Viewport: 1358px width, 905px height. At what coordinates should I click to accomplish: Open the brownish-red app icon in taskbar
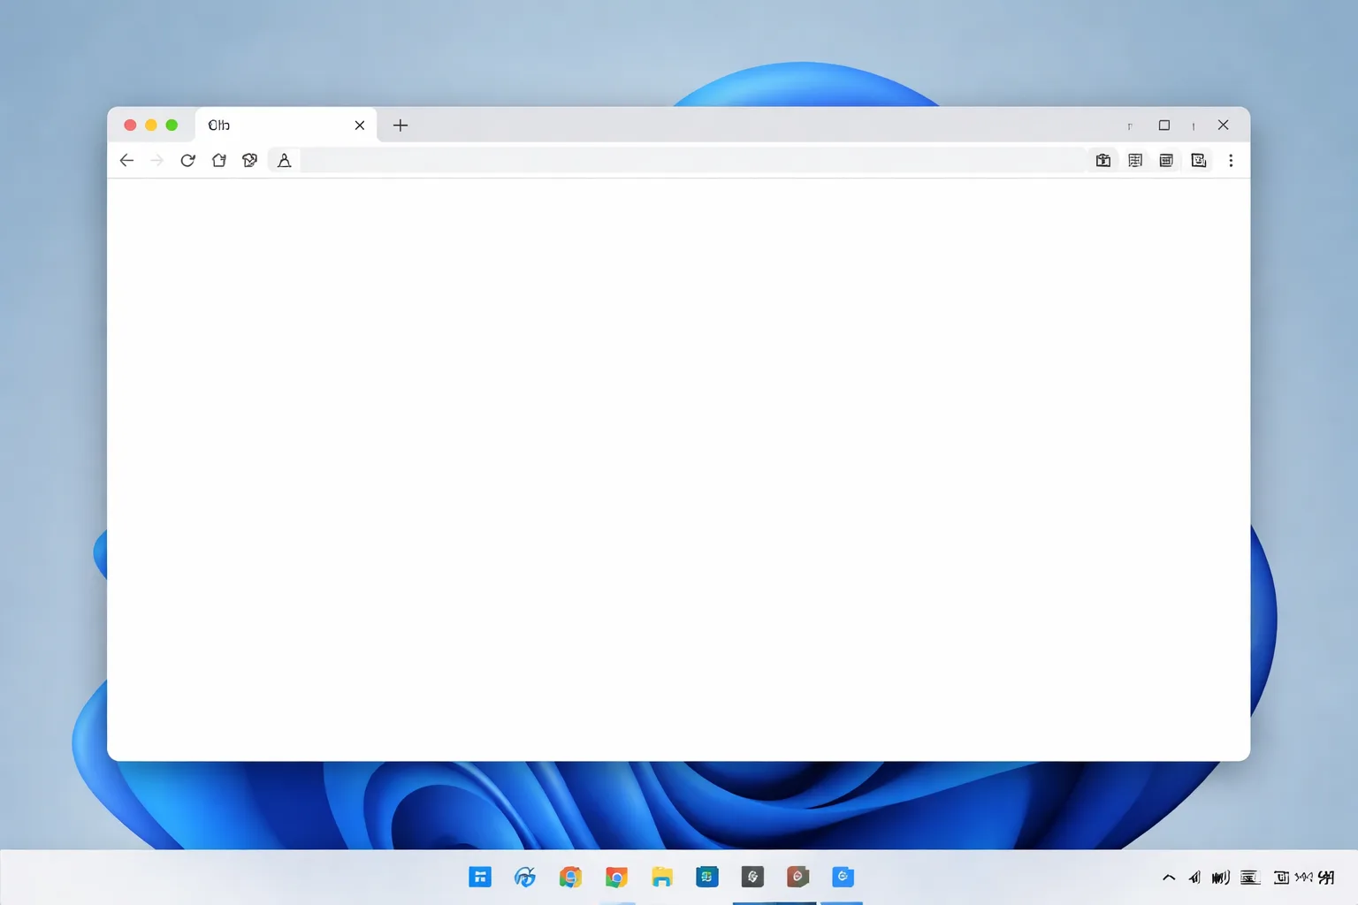pyautogui.click(x=798, y=877)
